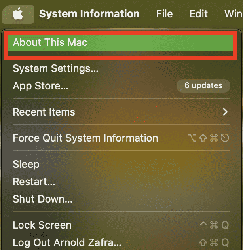This screenshot has height=250, width=243.
Task: Select the Recent Items entry
Action: [44, 112]
